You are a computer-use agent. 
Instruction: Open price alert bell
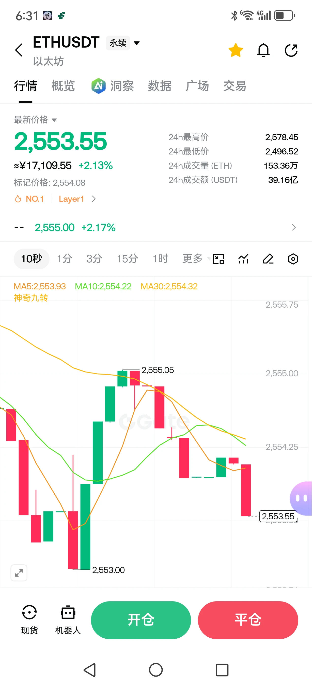point(263,50)
